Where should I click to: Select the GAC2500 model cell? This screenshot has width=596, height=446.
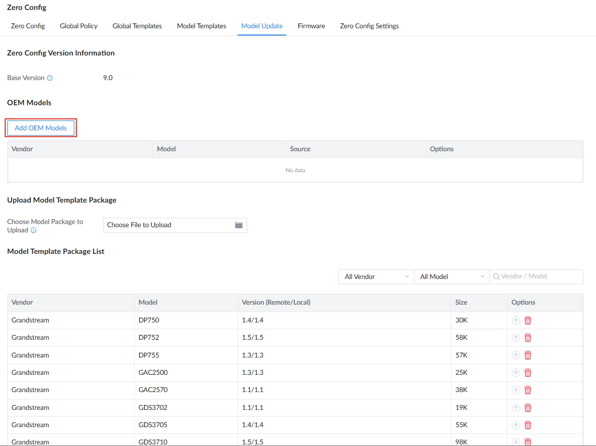[x=186, y=373]
